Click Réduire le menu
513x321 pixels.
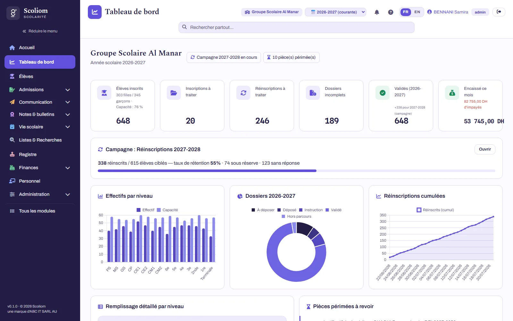click(x=40, y=31)
